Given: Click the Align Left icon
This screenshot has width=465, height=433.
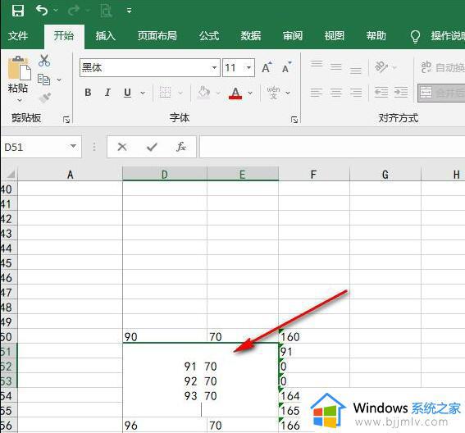Looking at the screenshot, I should 317,93.
